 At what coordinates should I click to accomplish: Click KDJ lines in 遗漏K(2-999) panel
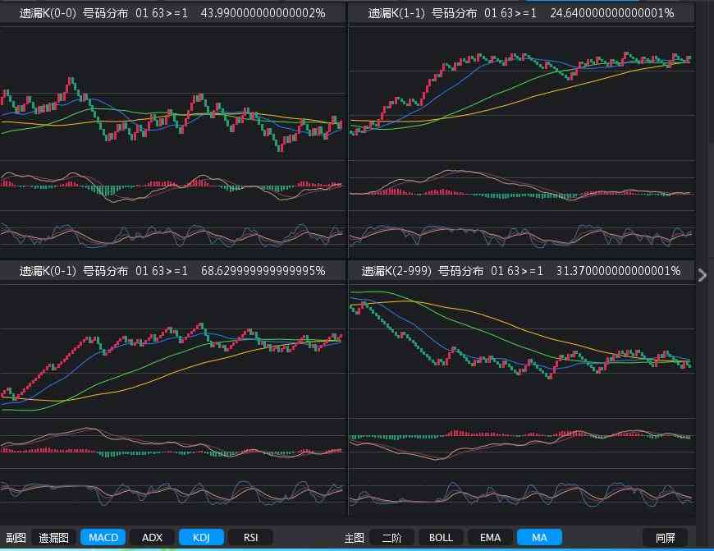pyautogui.click(x=521, y=494)
